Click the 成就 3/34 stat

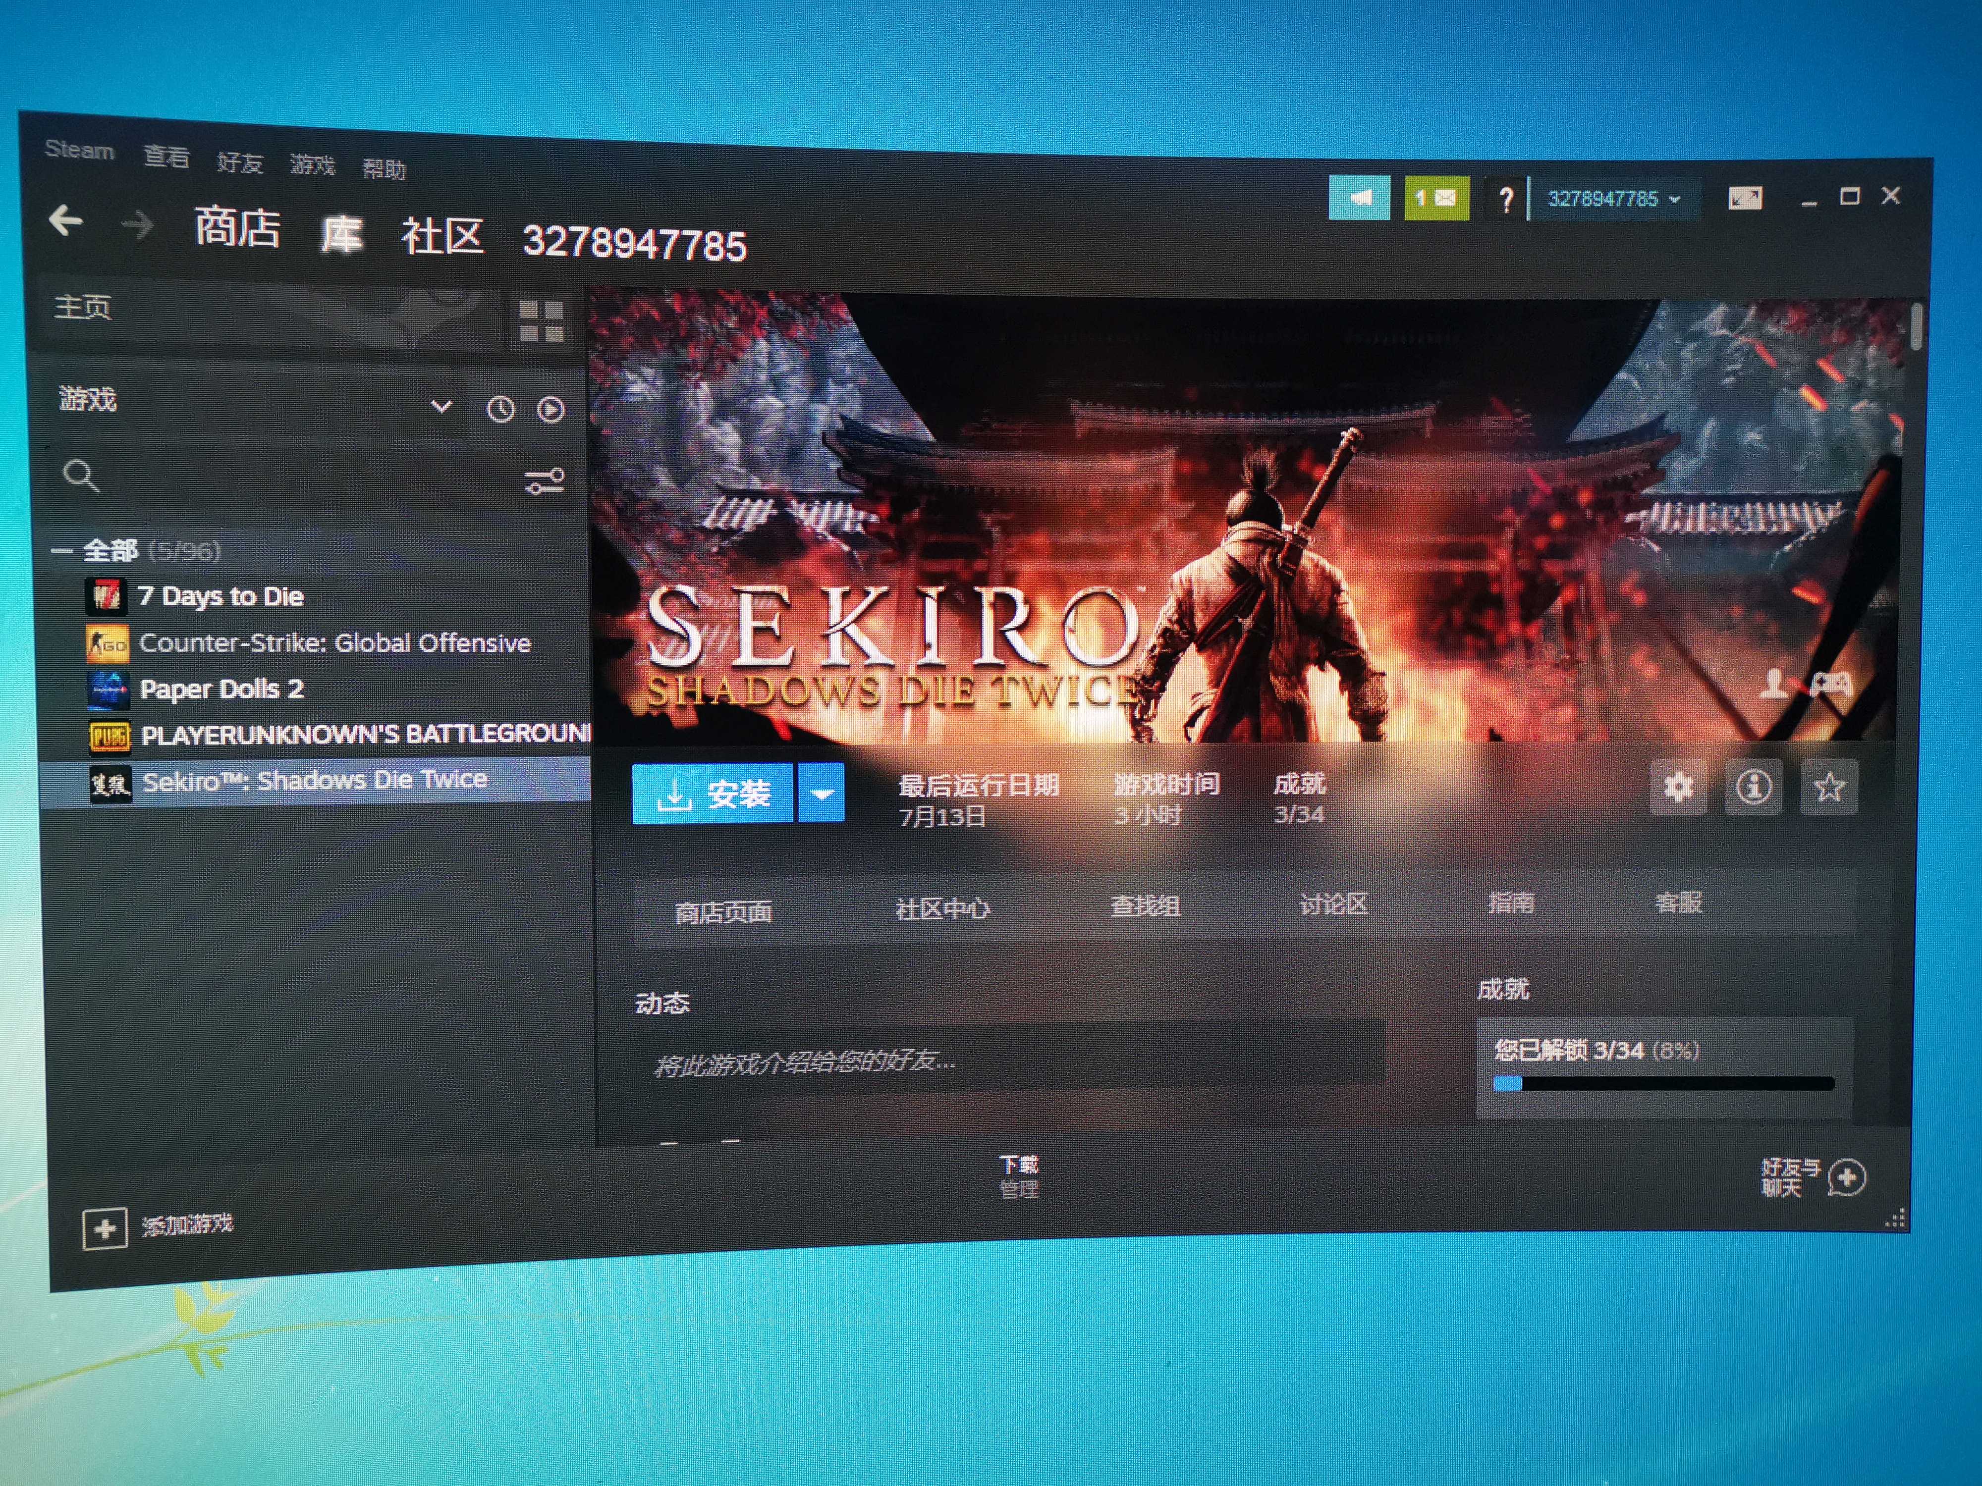click(x=1299, y=799)
